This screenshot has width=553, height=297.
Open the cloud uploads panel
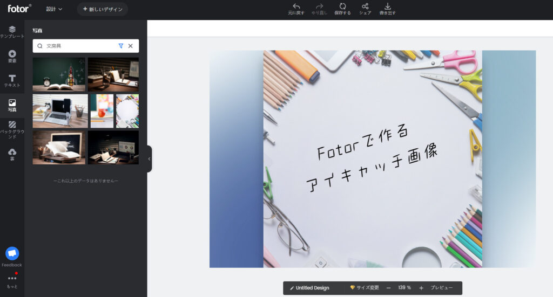(x=12, y=154)
